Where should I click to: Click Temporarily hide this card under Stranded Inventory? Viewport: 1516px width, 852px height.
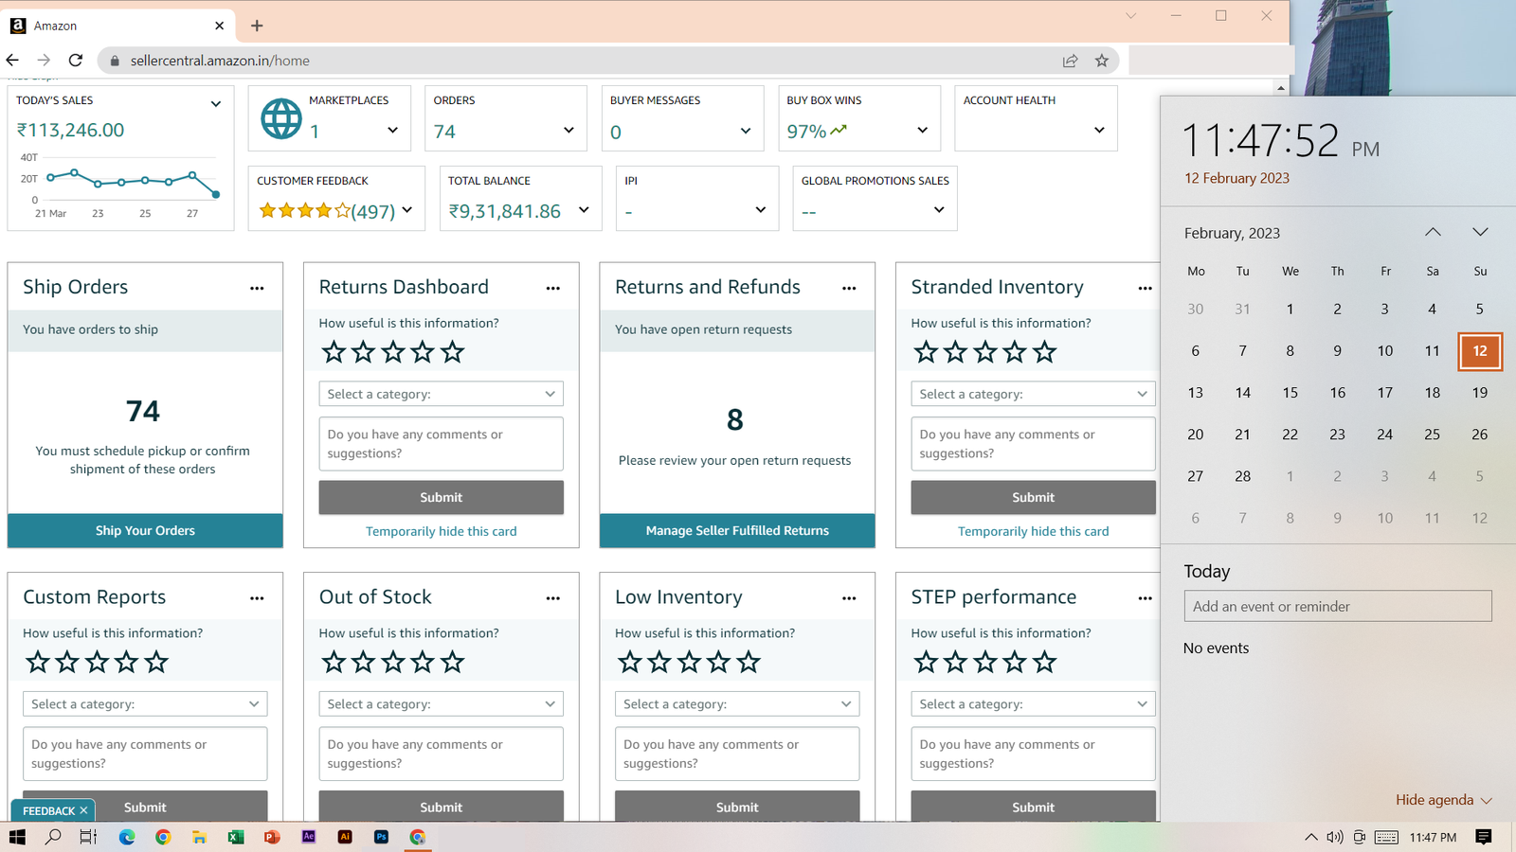tap(1033, 531)
